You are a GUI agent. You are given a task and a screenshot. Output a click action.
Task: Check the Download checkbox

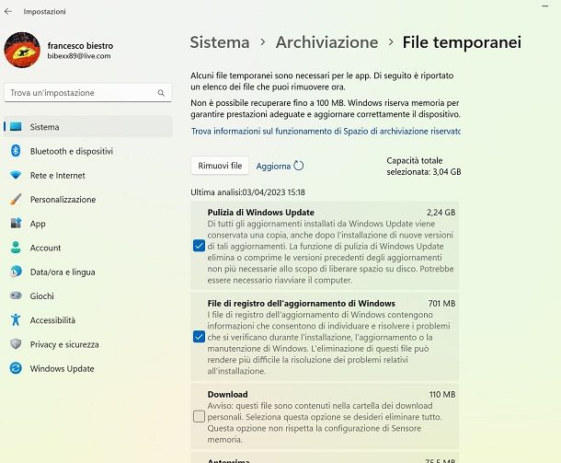(199, 416)
